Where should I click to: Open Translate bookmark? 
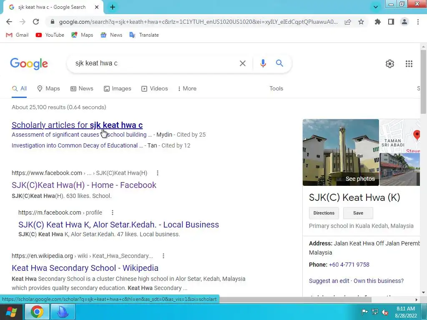coord(144,35)
